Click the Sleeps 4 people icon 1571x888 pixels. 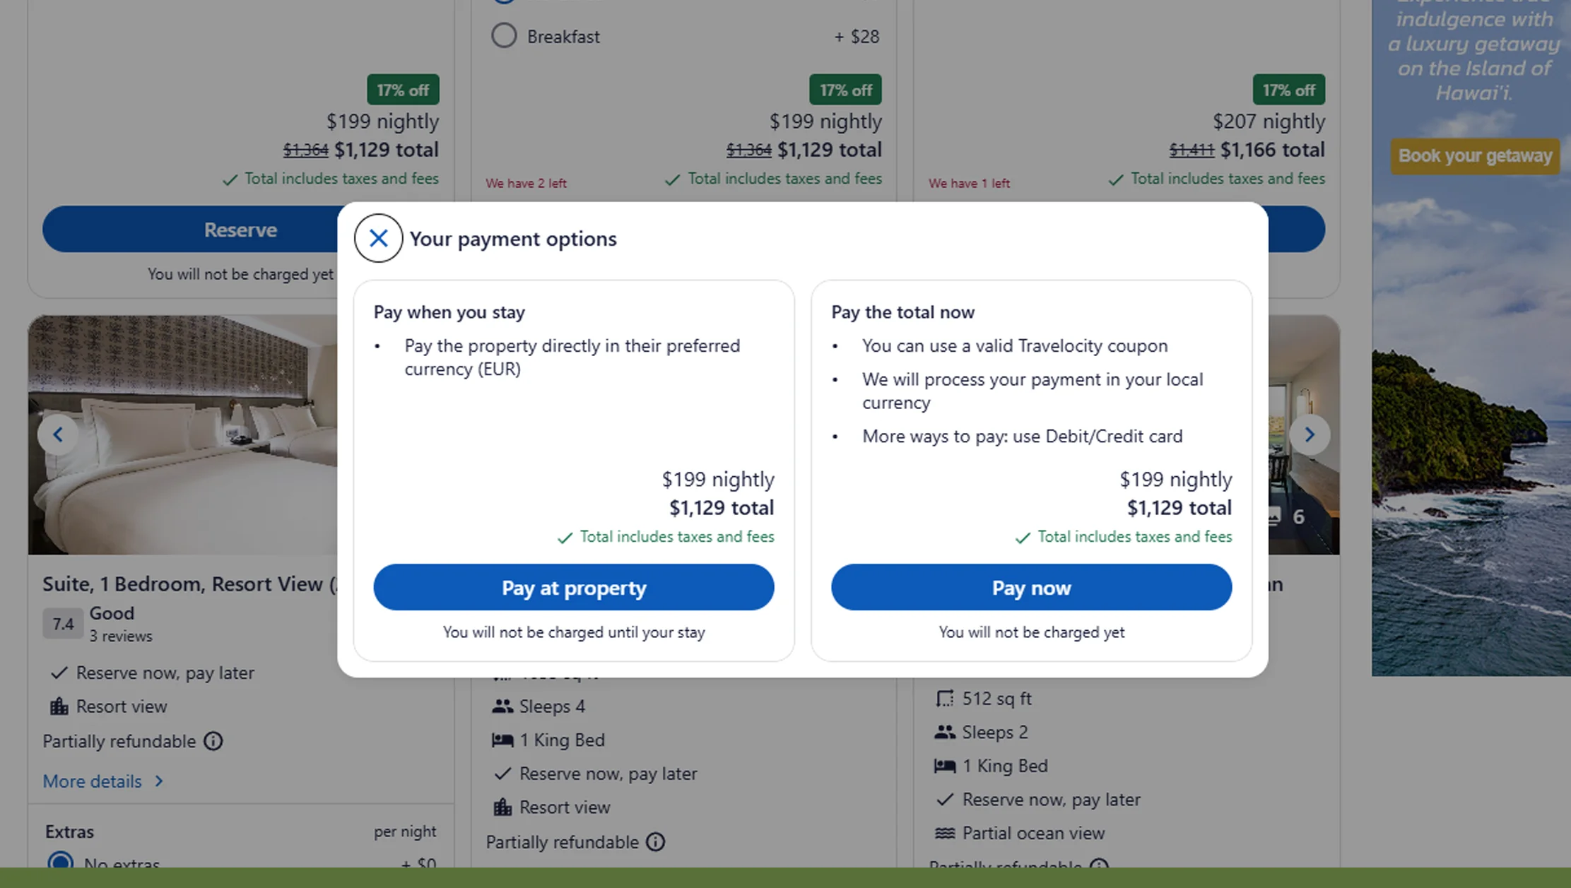coord(502,706)
